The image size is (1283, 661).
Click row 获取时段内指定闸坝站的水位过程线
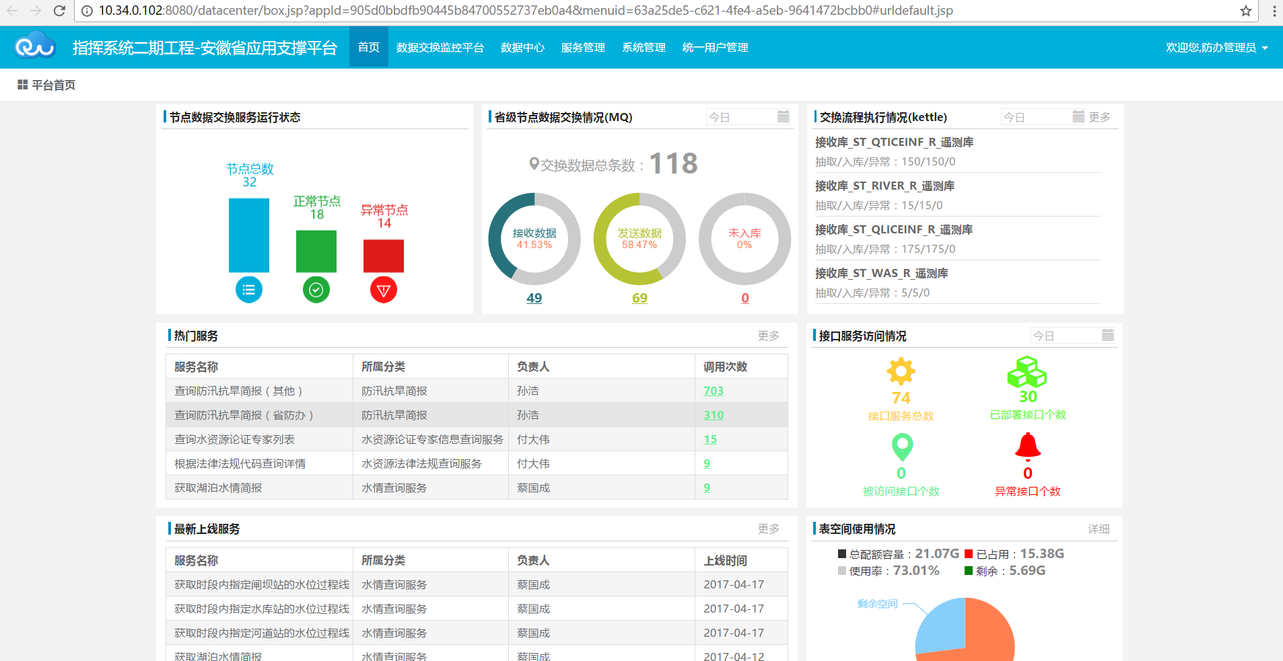pos(477,584)
